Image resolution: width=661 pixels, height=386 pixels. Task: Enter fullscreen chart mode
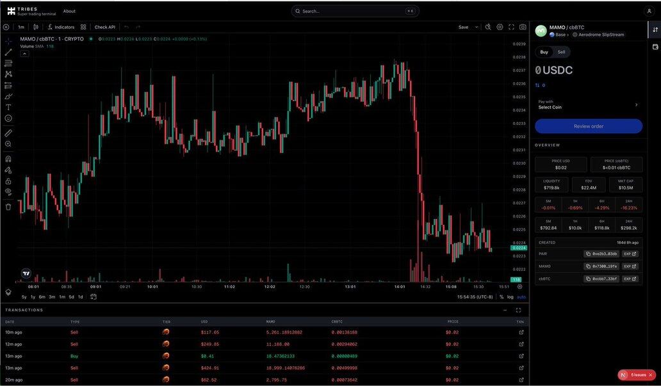pos(511,27)
